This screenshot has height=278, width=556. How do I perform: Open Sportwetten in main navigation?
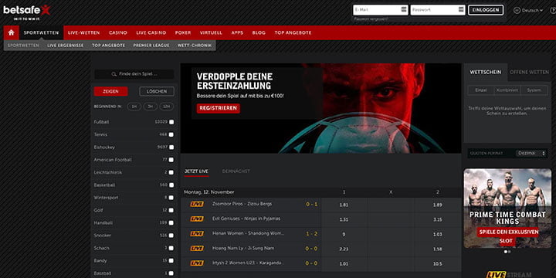pyautogui.click(x=41, y=32)
